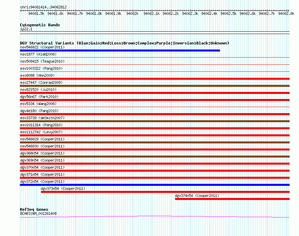The width and height of the screenshot is (299, 236).
Task: Click the nsv546822 (Cooper2011) blue gain bar
Action: click(120, 50)
